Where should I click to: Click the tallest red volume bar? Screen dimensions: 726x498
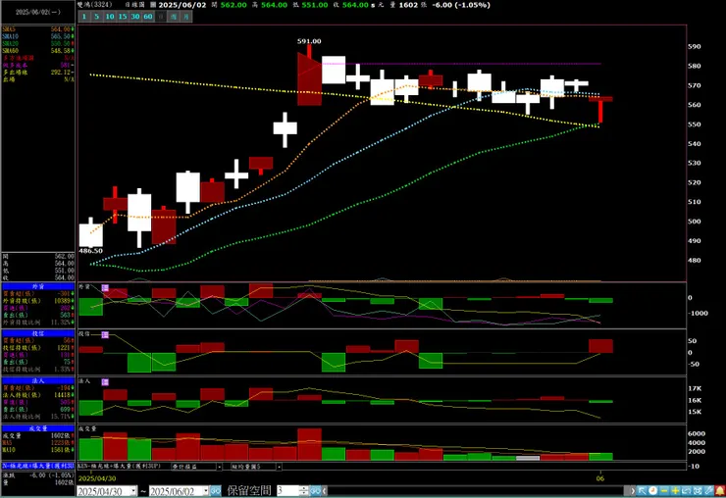310,444
